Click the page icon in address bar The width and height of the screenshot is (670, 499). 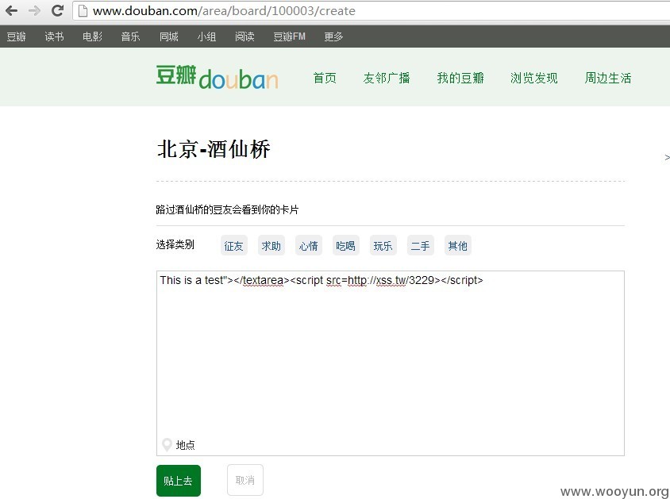pos(83,10)
